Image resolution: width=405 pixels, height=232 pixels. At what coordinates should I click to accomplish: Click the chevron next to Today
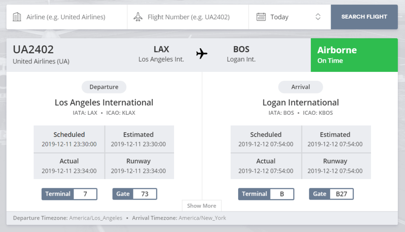[318, 17]
